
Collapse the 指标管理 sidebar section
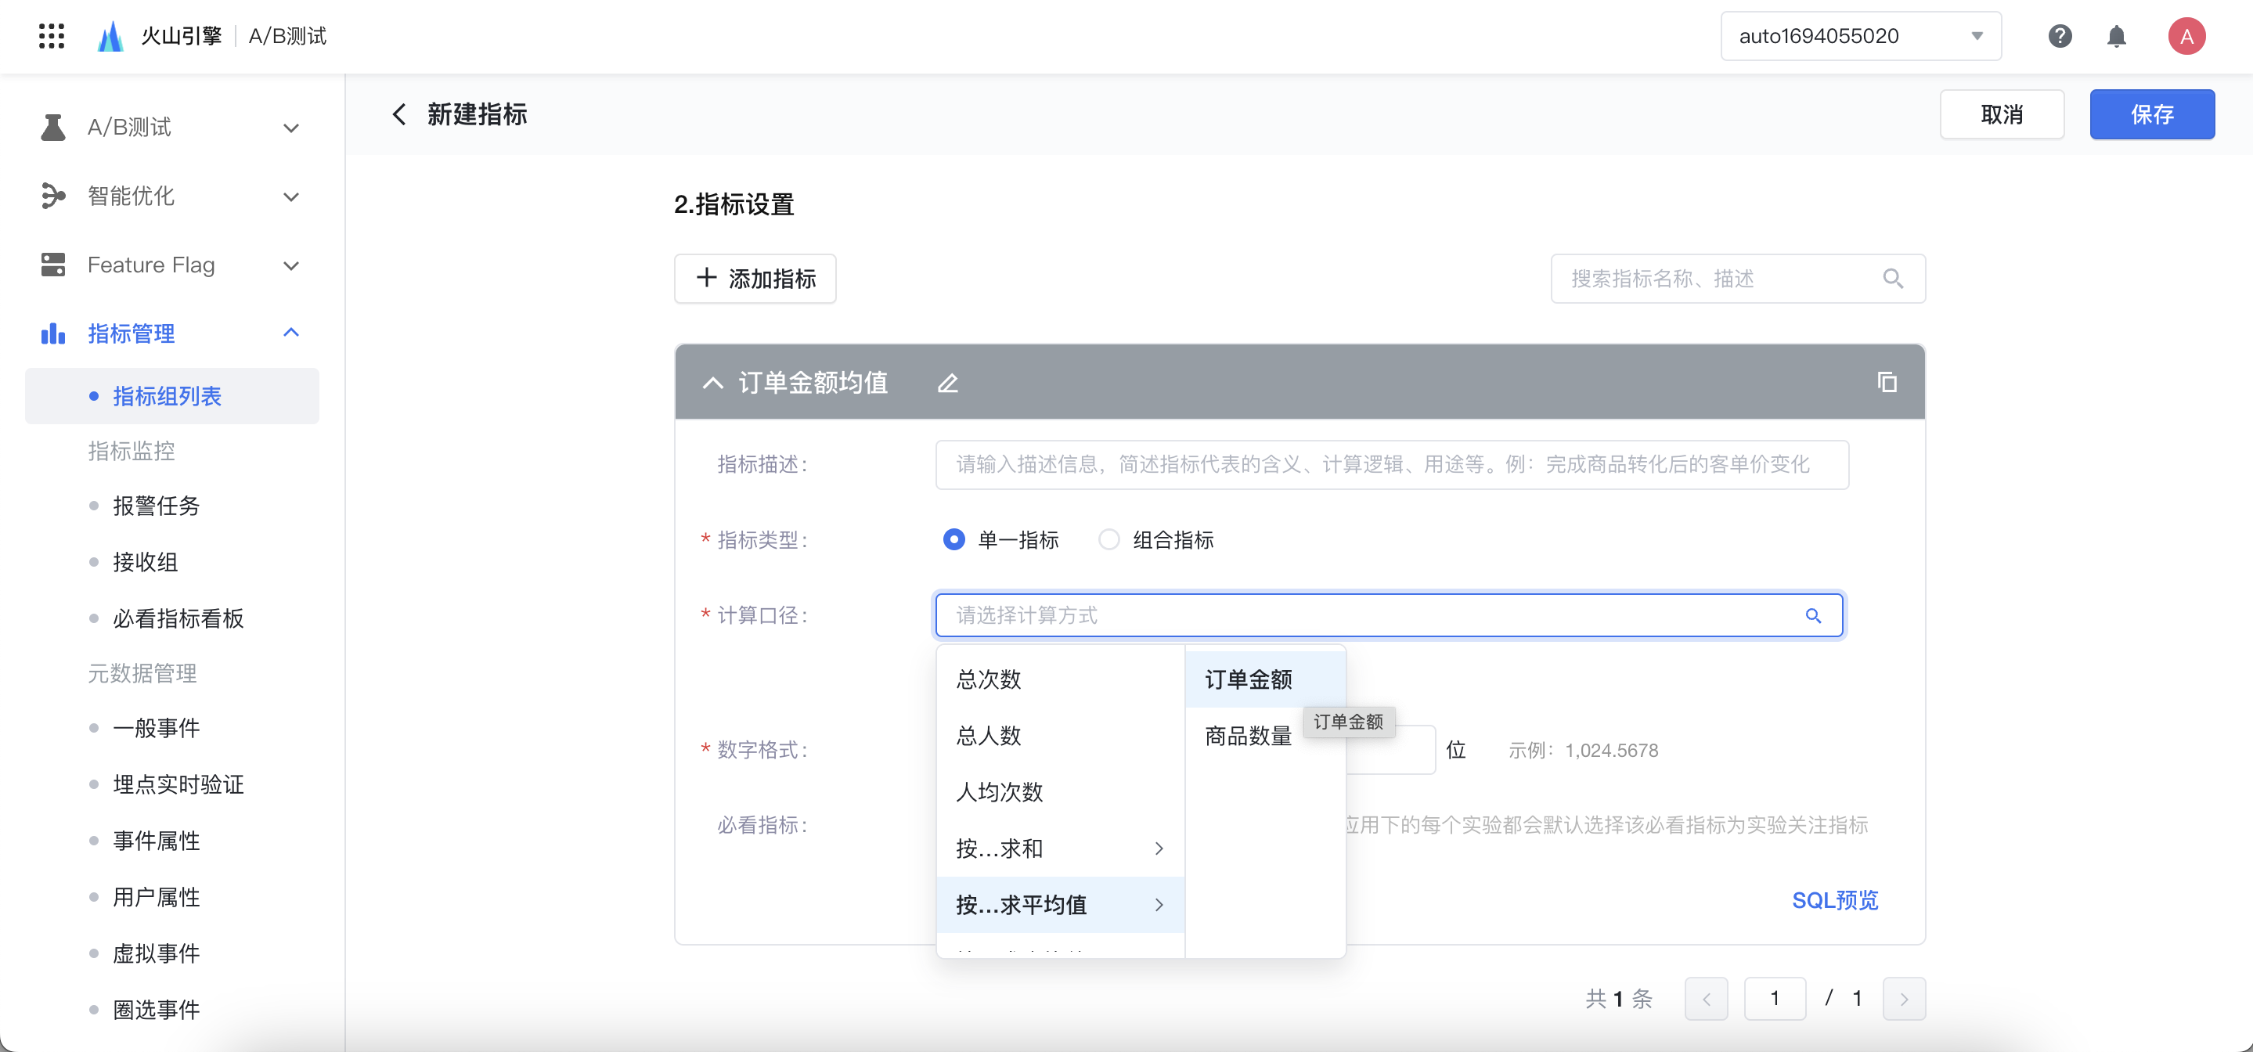pos(291,333)
